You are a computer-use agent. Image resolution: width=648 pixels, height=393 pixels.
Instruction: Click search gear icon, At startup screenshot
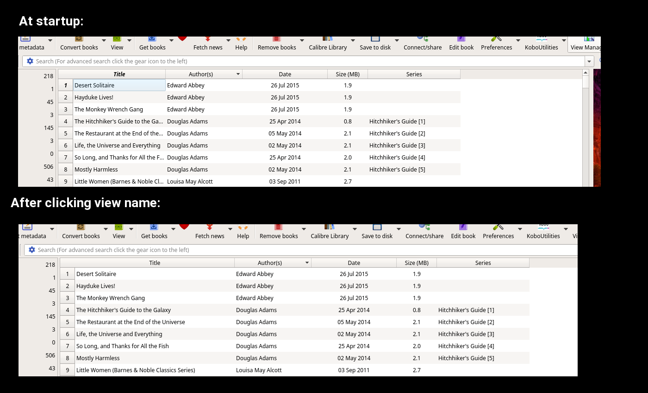click(30, 61)
